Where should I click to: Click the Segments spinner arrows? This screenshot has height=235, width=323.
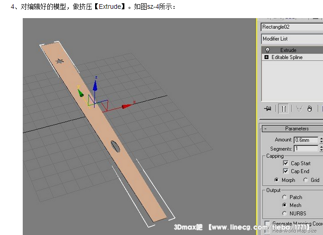click(x=321, y=149)
